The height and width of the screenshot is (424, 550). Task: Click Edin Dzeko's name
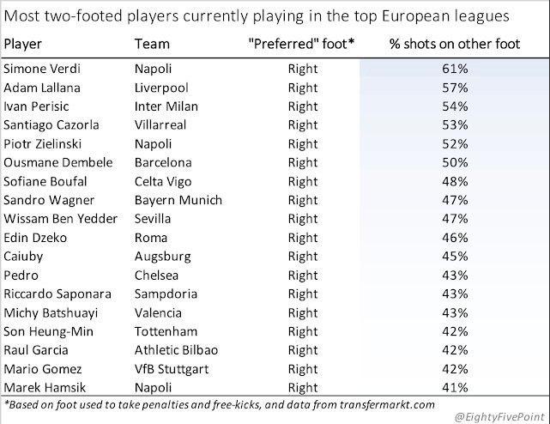coord(35,238)
